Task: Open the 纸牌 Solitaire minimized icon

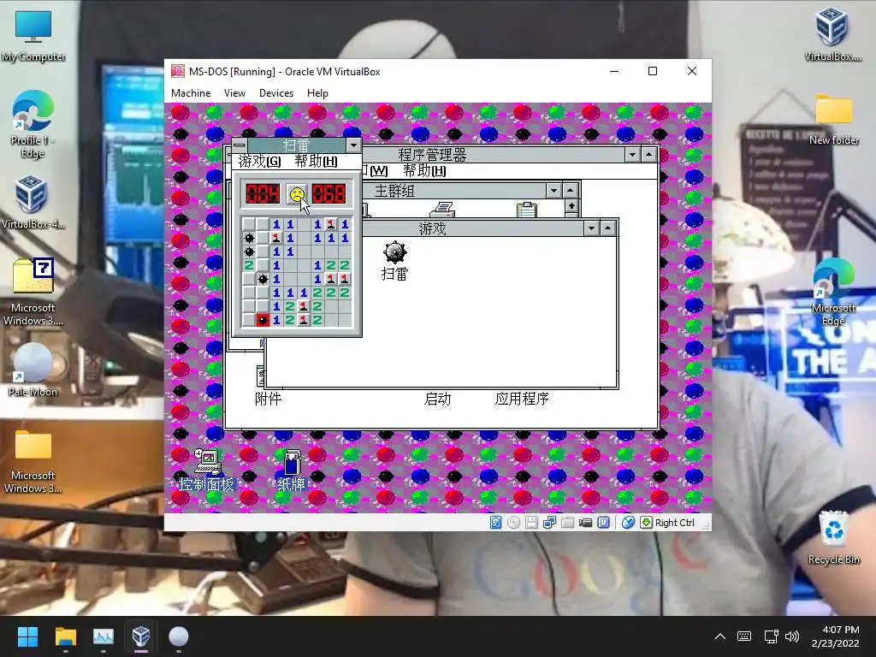Action: click(293, 471)
